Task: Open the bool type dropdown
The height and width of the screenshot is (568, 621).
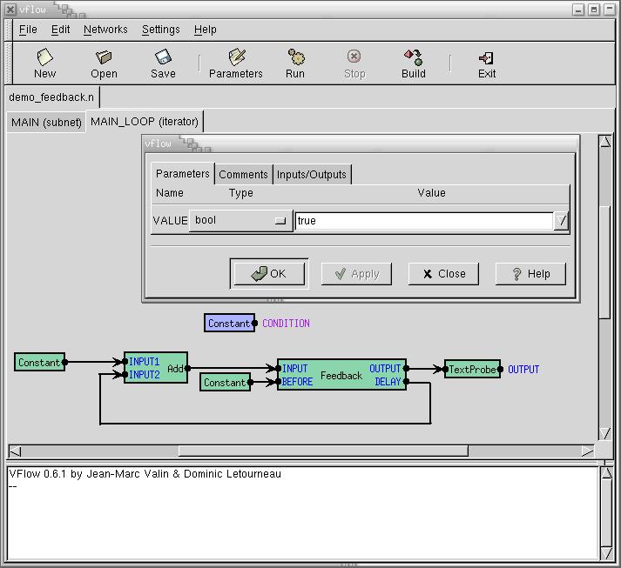Action: pyautogui.click(x=240, y=220)
